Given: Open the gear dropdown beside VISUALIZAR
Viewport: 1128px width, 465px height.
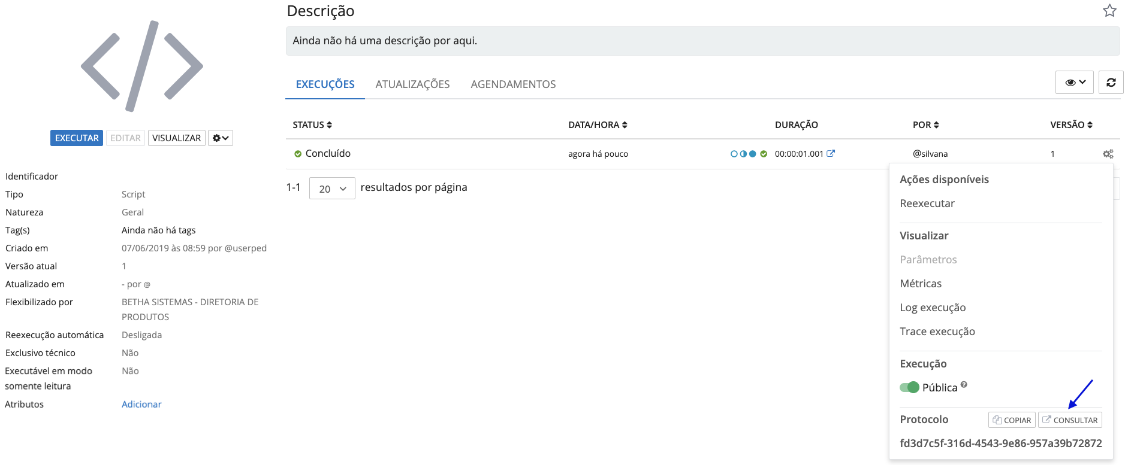Looking at the screenshot, I should point(221,138).
